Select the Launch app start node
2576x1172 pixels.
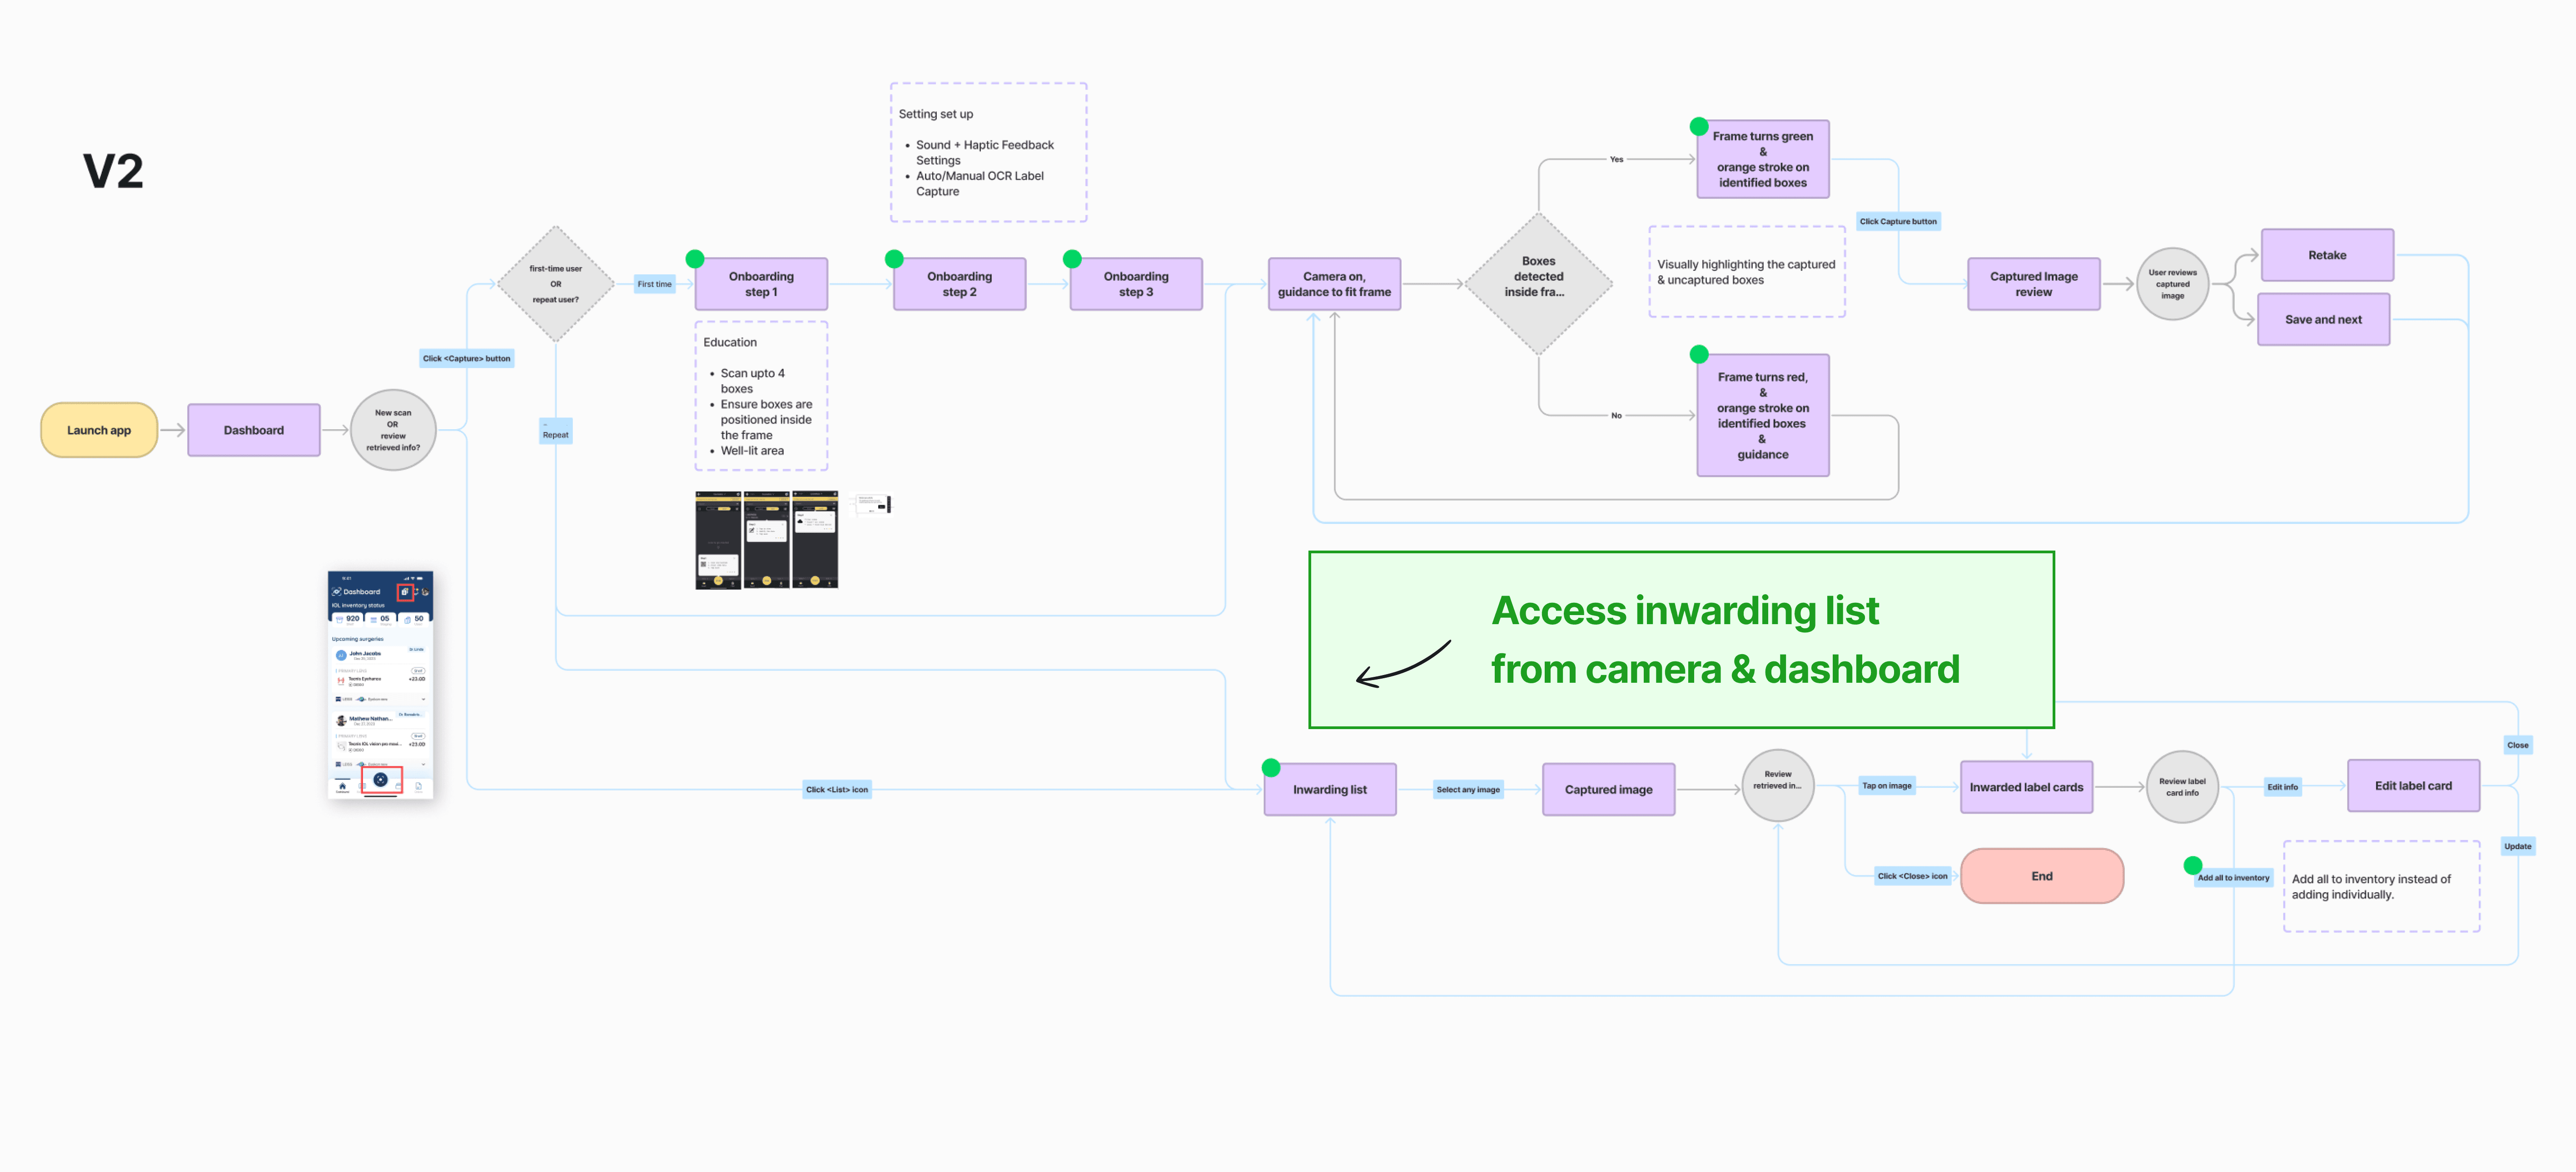coord(99,430)
